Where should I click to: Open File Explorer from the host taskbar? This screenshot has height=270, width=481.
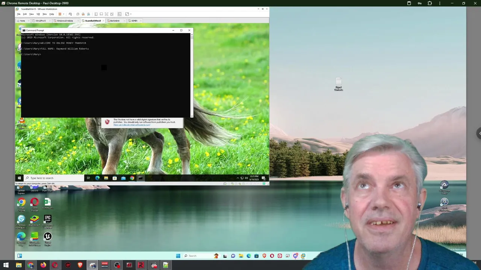coord(18,265)
